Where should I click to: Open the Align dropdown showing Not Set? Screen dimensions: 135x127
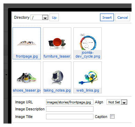[117, 102]
